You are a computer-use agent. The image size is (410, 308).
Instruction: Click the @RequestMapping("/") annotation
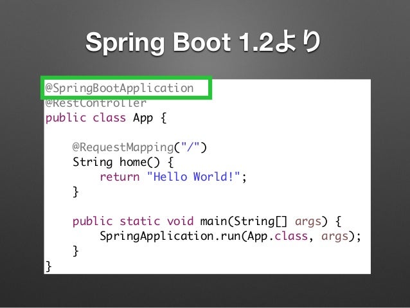(139, 147)
